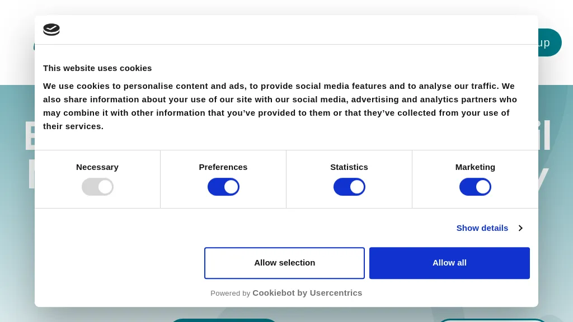This screenshot has height=322, width=573.
Task: Turn off the Statistics cookies switch
Action: 349,187
